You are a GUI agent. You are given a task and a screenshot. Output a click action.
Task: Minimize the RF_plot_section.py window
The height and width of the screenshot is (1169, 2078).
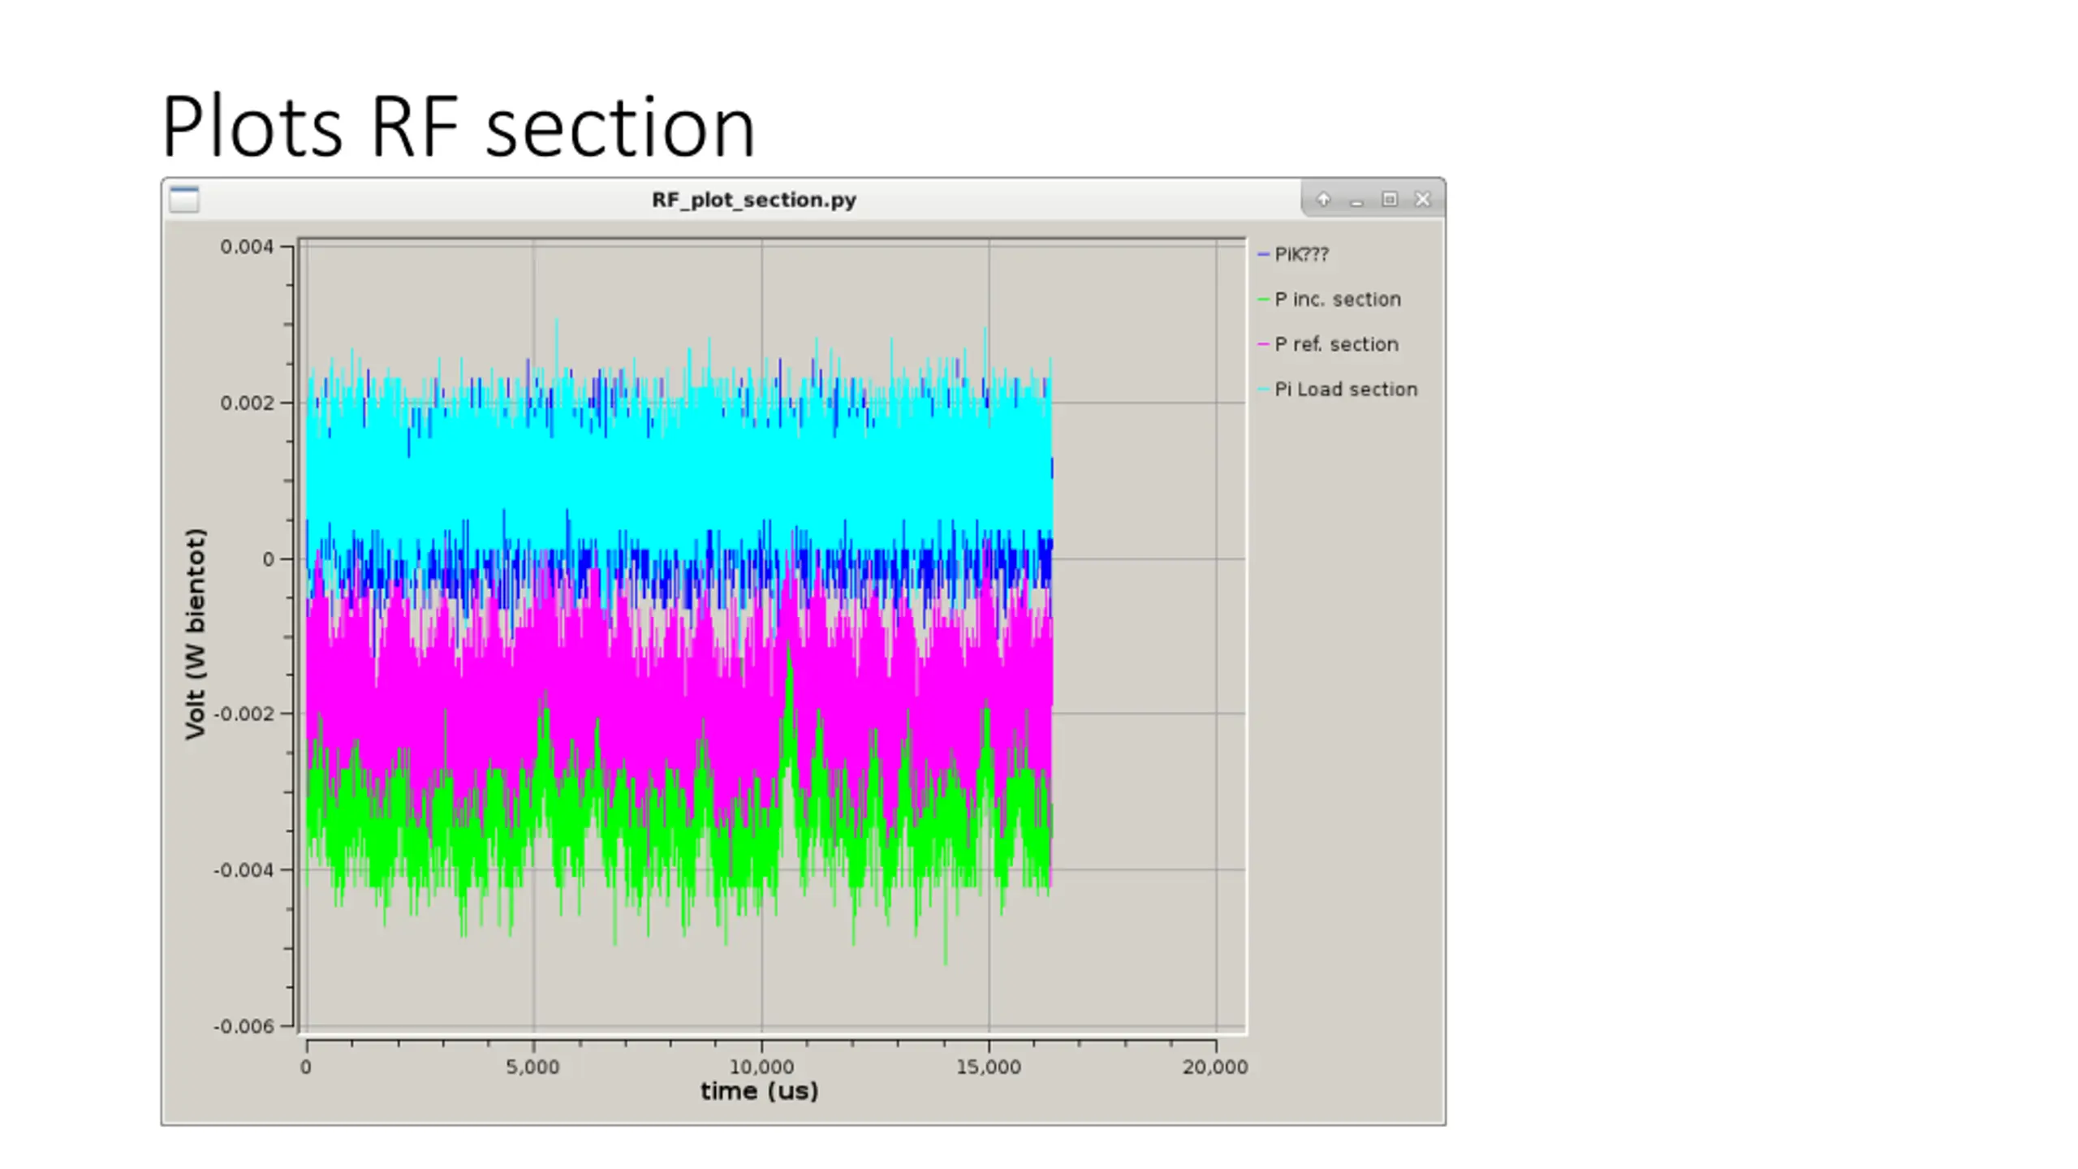pyautogui.click(x=1356, y=200)
